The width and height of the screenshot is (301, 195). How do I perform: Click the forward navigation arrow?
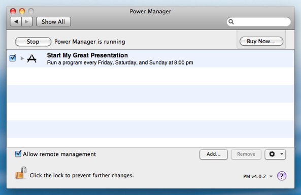pos(27,22)
